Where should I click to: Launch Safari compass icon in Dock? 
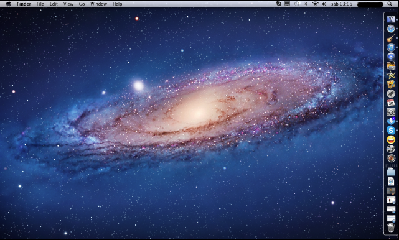tap(391, 29)
